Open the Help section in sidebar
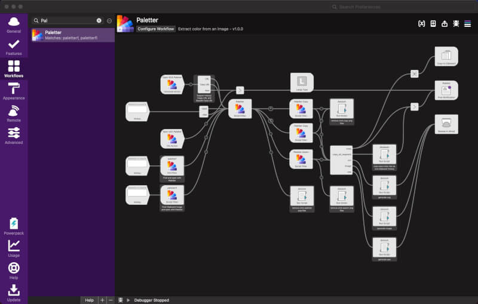 [14, 271]
